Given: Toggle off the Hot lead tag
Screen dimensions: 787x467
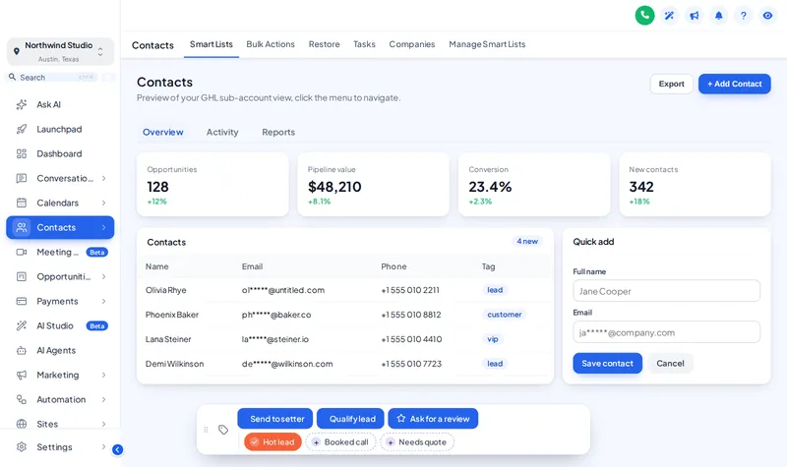Looking at the screenshot, I should (x=272, y=441).
